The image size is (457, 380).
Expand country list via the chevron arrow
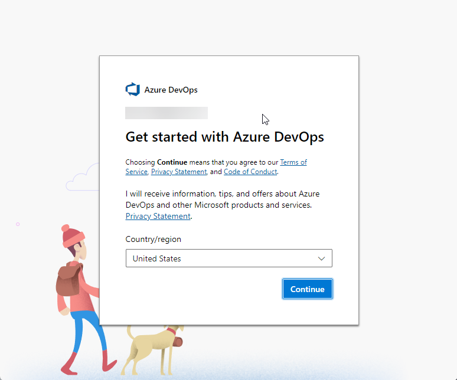tap(321, 258)
